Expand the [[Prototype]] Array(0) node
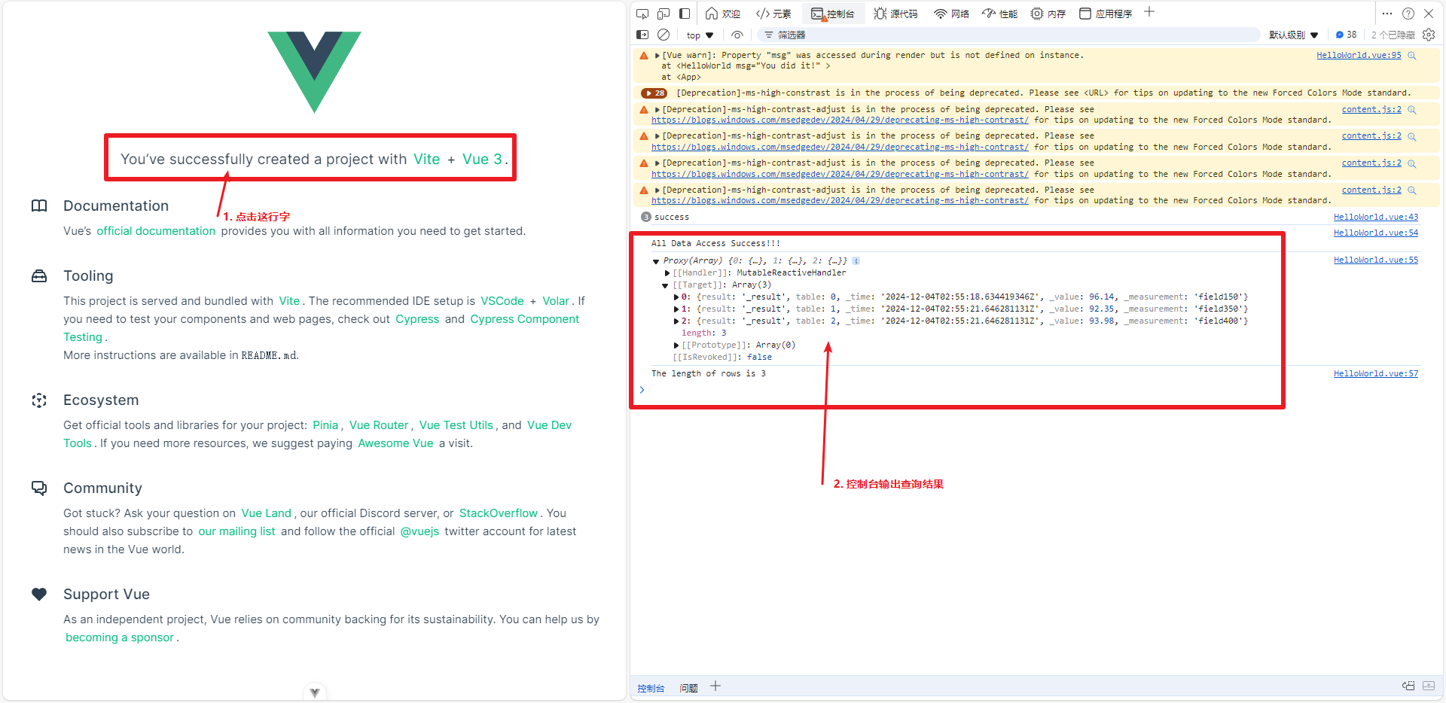The width and height of the screenshot is (1446, 703). tap(676, 345)
